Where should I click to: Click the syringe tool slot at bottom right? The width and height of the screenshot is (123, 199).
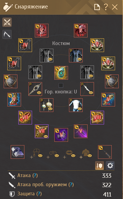tap(105, 152)
